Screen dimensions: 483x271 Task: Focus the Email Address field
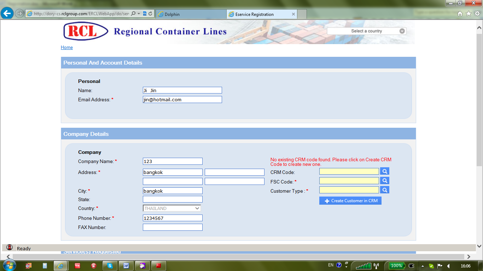(x=182, y=100)
